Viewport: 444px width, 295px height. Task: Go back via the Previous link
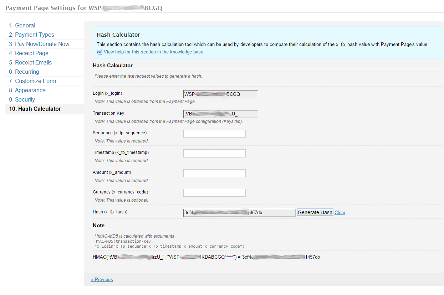pos(102,280)
